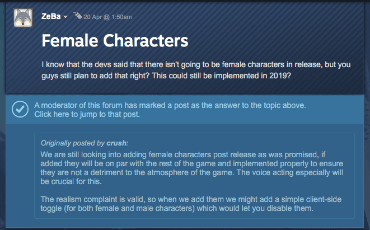
Task: Click the 'toggle (for both female and male' line
Action: click(x=177, y=209)
